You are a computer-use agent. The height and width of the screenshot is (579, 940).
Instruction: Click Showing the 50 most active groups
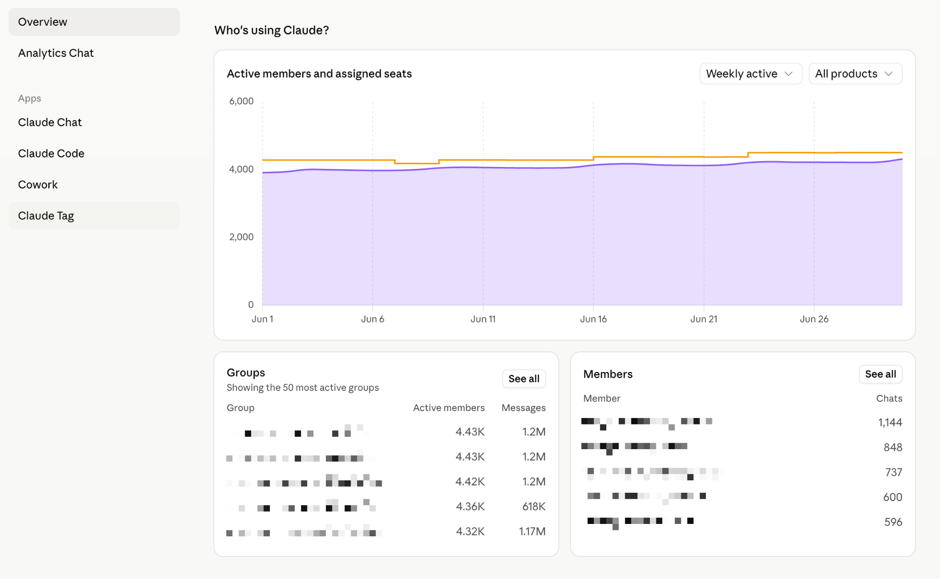tap(302, 387)
